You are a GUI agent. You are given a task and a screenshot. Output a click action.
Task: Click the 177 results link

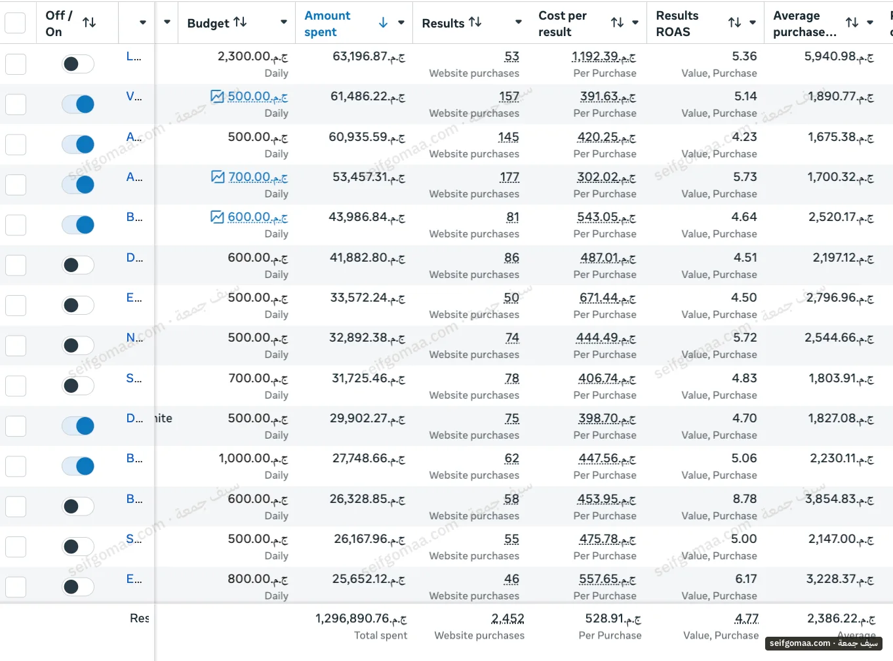point(509,177)
